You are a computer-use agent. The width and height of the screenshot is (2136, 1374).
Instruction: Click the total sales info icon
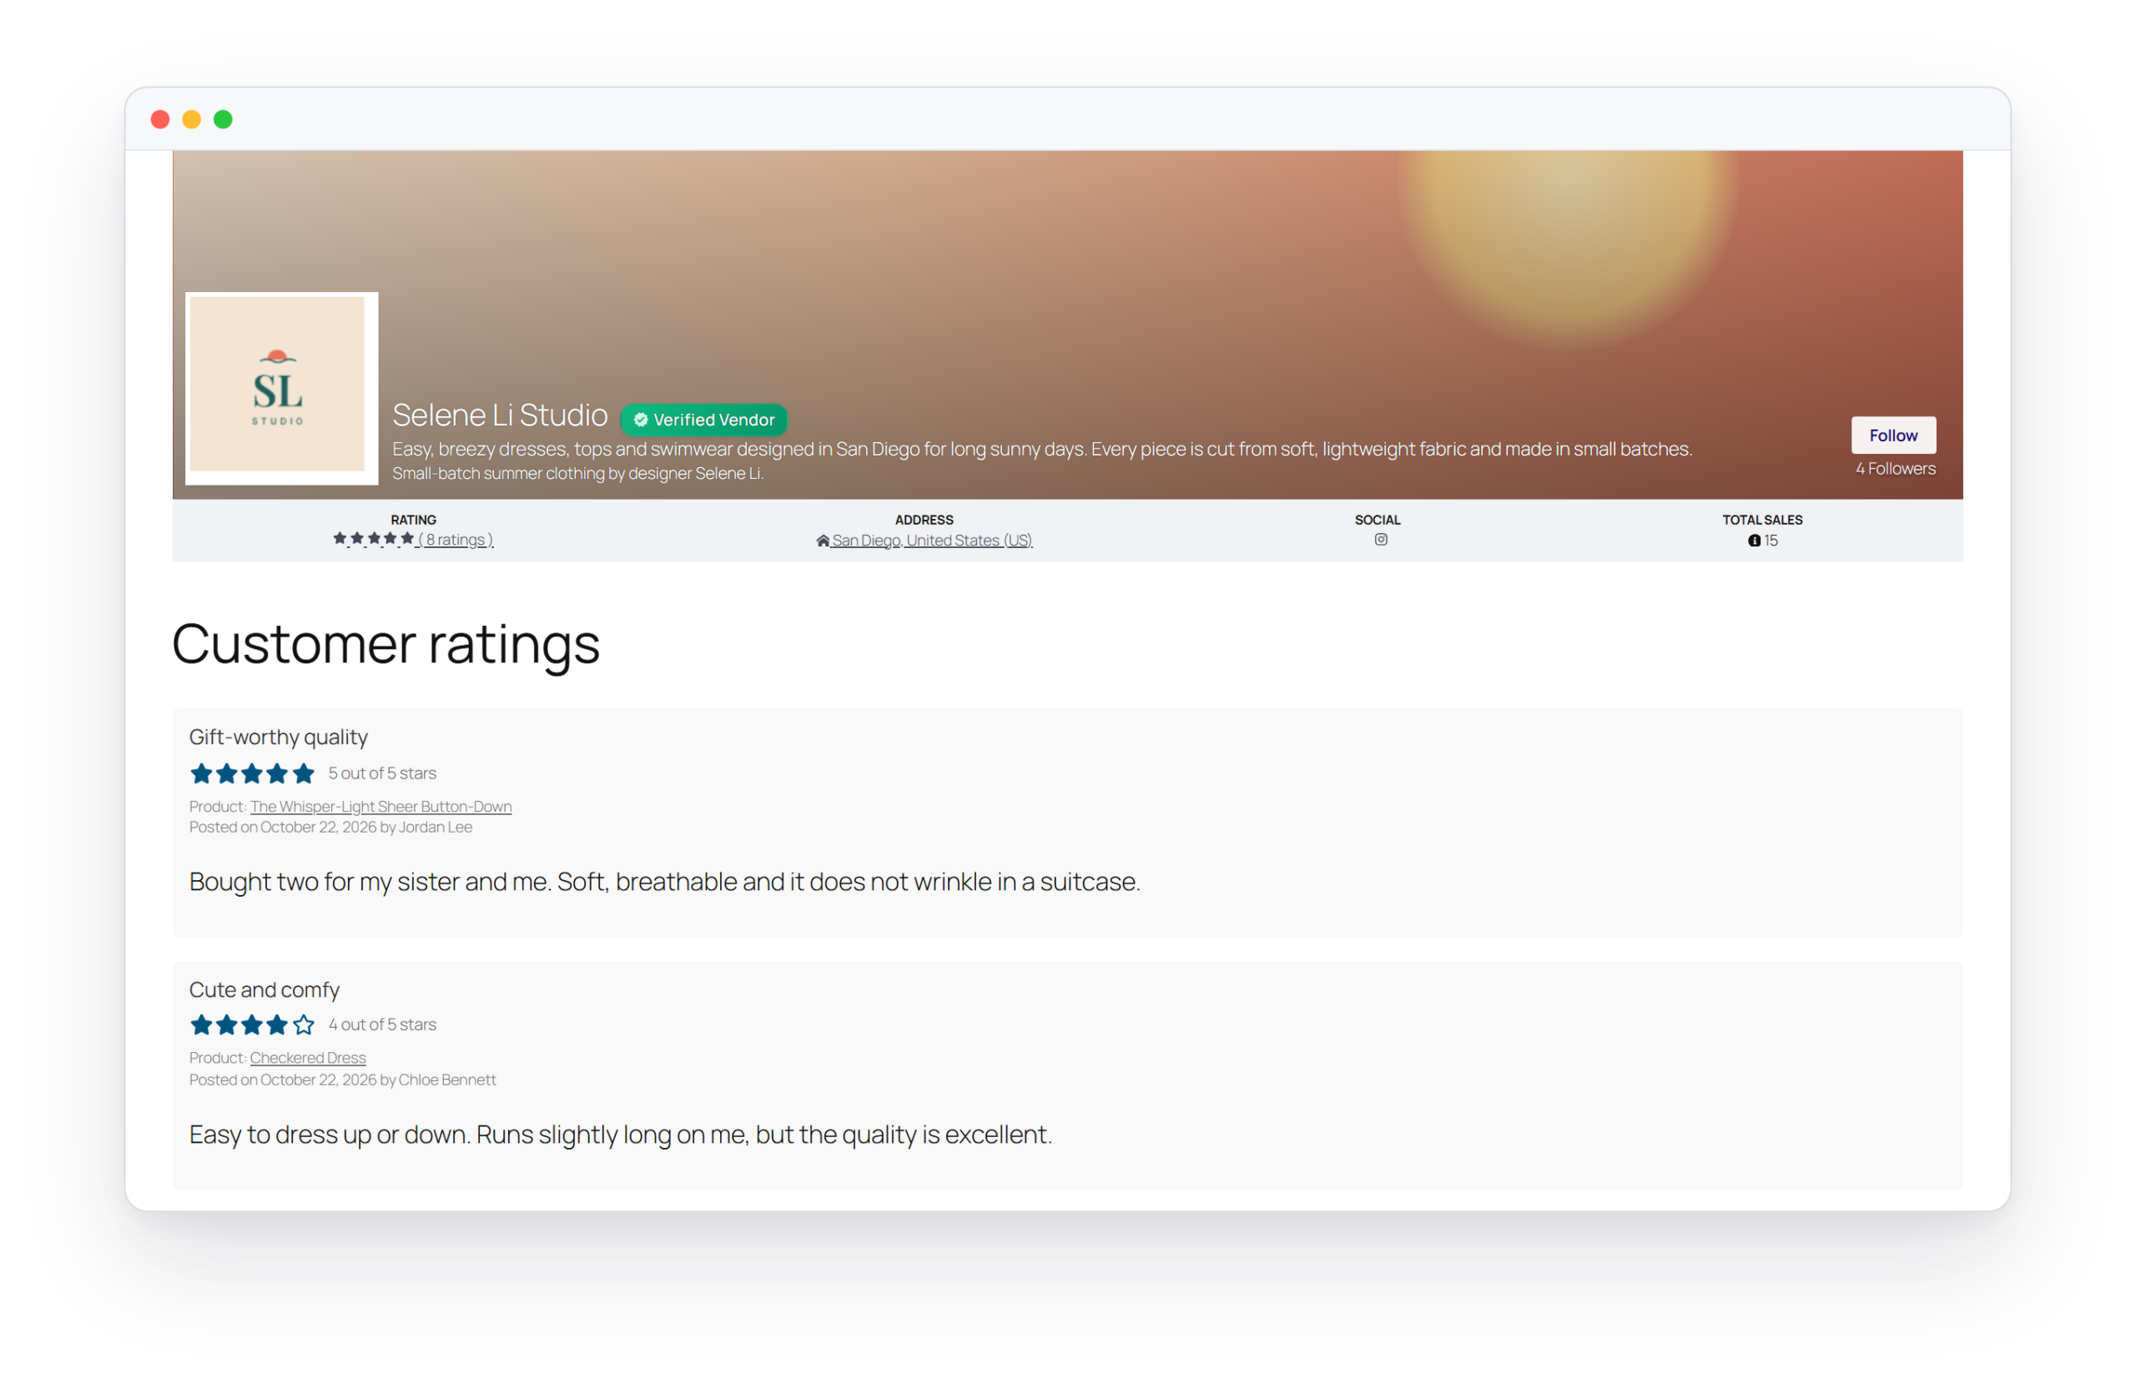click(1754, 541)
